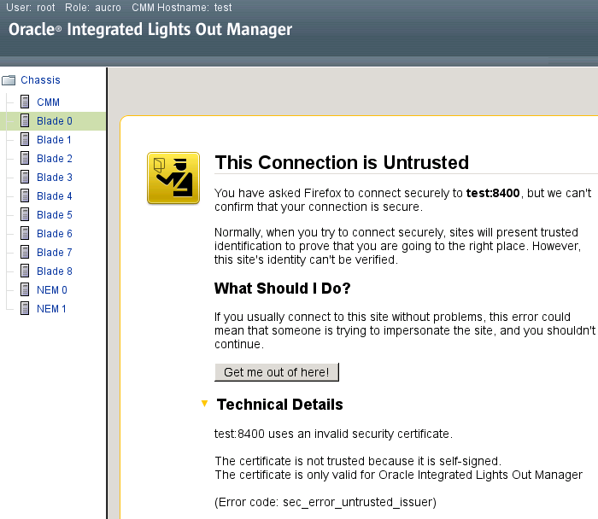Click the bold test:8400 hostname text
Viewport: 598px width, 519px height.
point(493,193)
